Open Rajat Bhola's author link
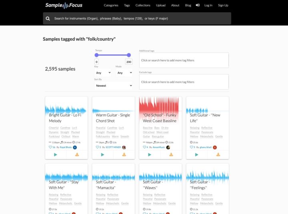Screen dimensions: 288x214 pyautogui.click(x=66, y=147)
